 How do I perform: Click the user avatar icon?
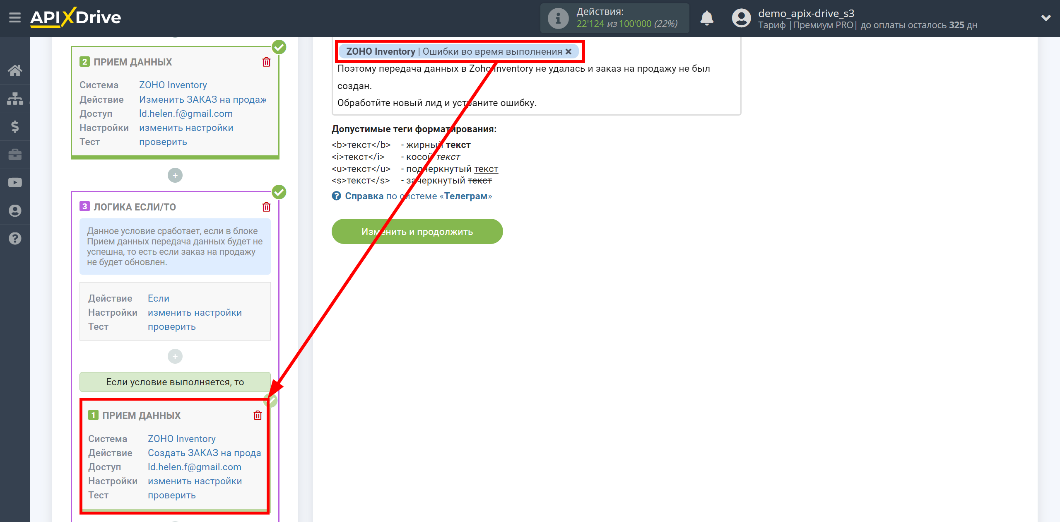(x=741, y=18)
